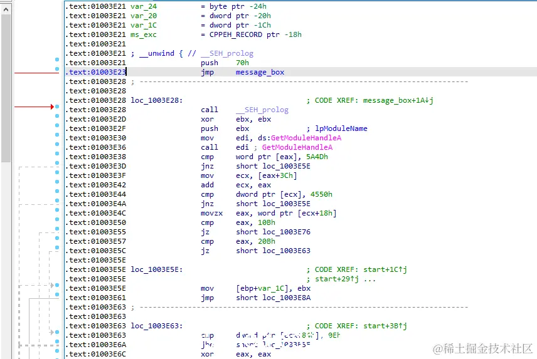
Task: Click the ms_exc variable definition
Action: tap(144, 34)
